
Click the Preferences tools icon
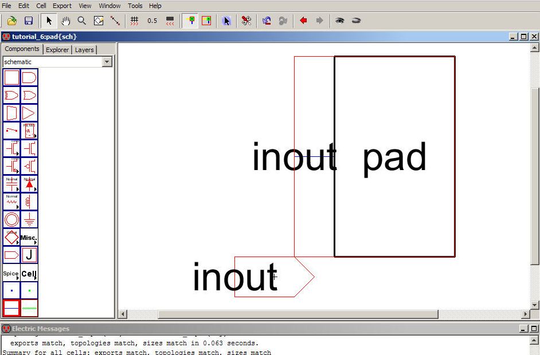[x=246, y=21]
